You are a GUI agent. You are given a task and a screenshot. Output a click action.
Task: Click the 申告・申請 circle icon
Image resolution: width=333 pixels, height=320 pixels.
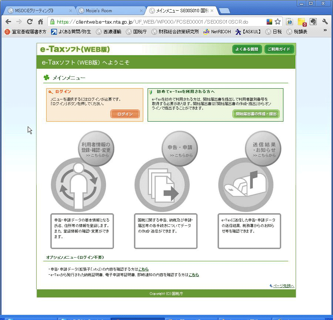tap(180, 149)
